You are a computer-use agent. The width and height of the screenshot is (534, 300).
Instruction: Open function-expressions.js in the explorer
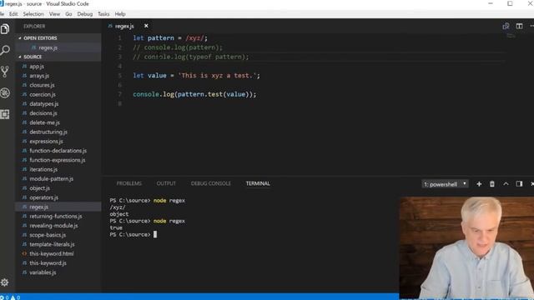[x=58, y=160]
